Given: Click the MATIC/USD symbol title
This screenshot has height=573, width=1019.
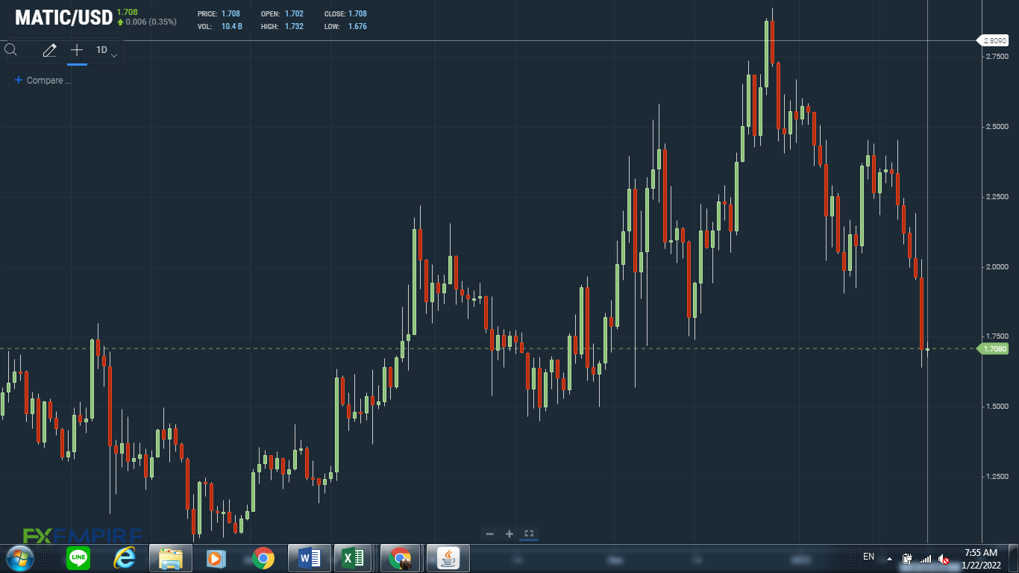Looking at the screenshot, I should tap(63, 18).
